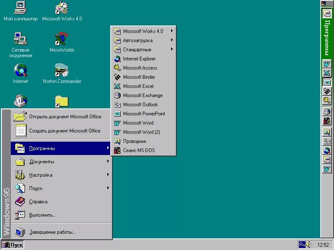
Task: Open Norton Commander on the desktop
Action: (x=61, y=72)
